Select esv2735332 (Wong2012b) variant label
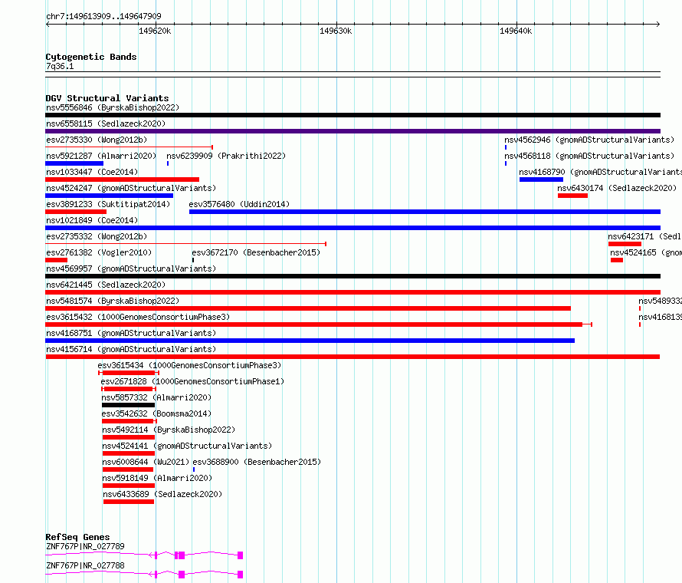The height and width of the screenshot is (583, 682). [x=97, y=236]
